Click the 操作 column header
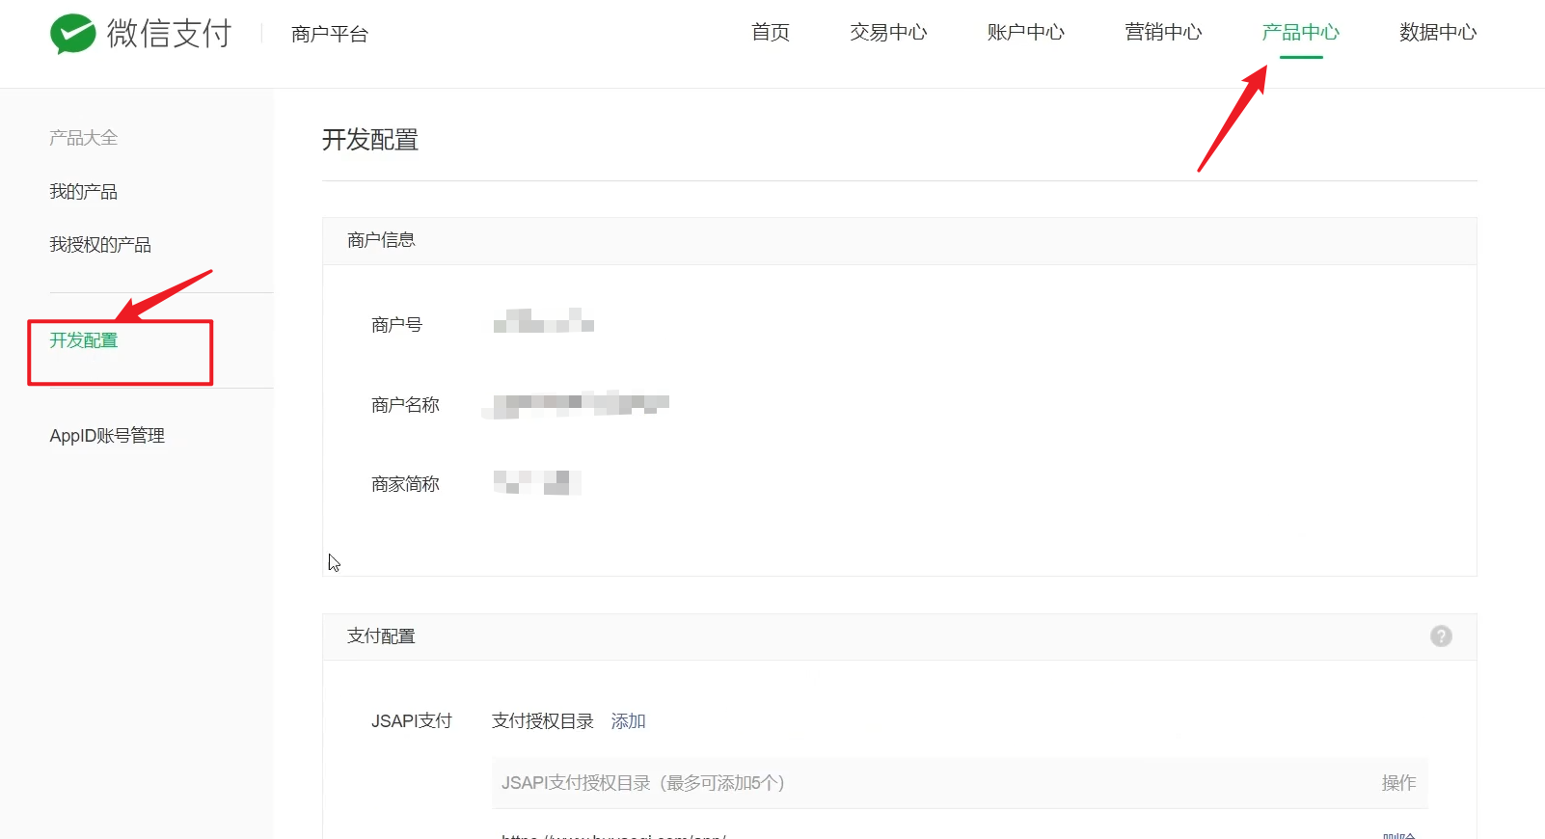This screenshot has width=1545, height=839. (x=1398, y=783)
